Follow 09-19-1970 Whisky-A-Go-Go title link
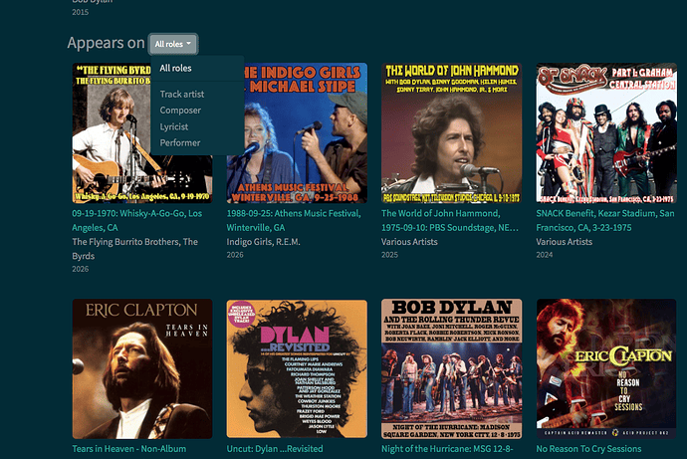This screenshot has width=687, height=459. [x=137, y=220]
